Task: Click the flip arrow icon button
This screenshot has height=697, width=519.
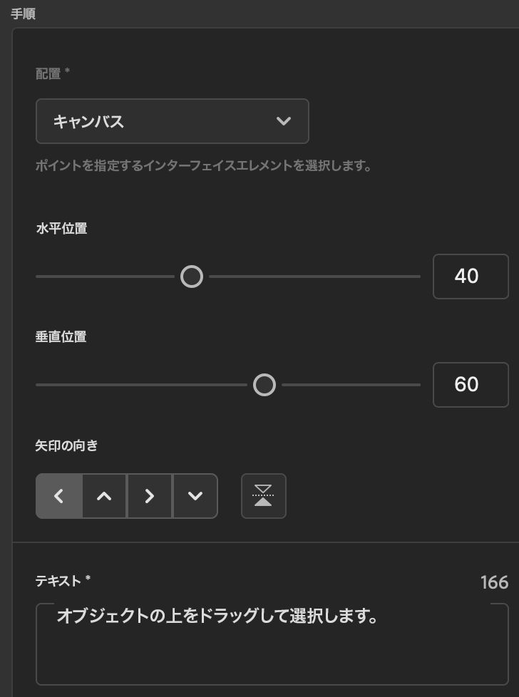Action: pos(264,496)
